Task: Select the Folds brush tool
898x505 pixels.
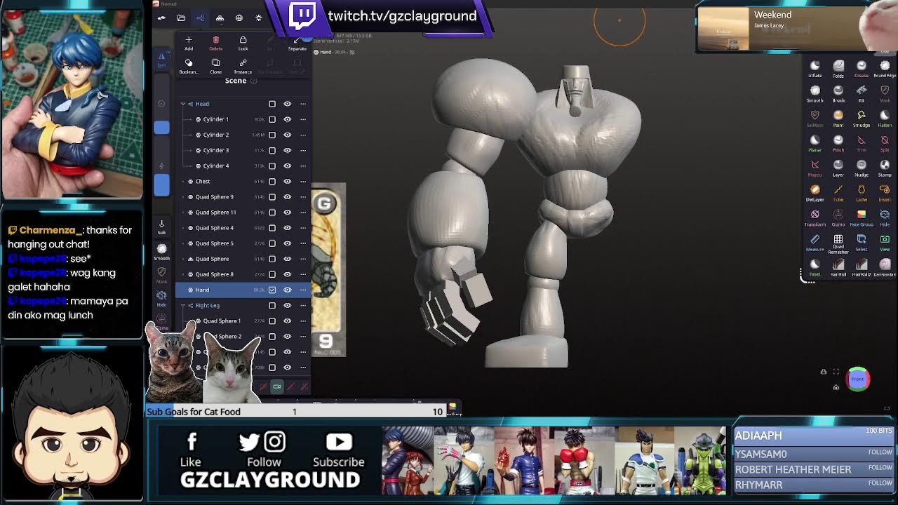Action: point(838,68)
